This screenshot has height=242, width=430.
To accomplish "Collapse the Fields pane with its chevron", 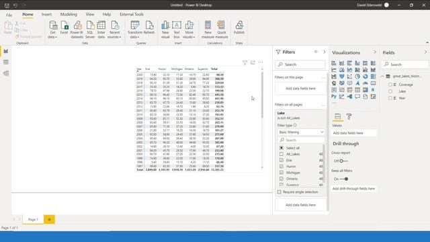I will [x=425, y=52].
